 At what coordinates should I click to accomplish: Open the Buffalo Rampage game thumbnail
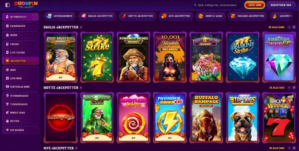(x=206, y=117)
